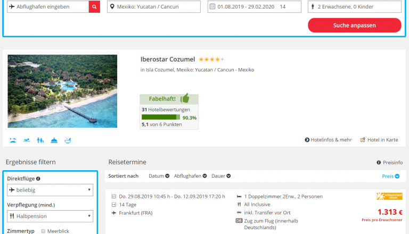Viewport: 409px width, 234px height.
Task: Click the Iberostar Cozumel hotel title
Action: coord(168,60)
